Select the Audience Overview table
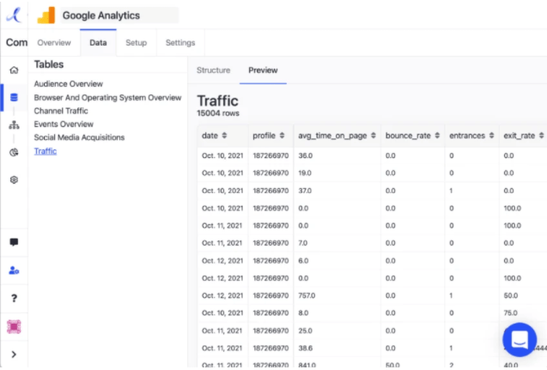The image size is (547, 370). click(69, 84)
